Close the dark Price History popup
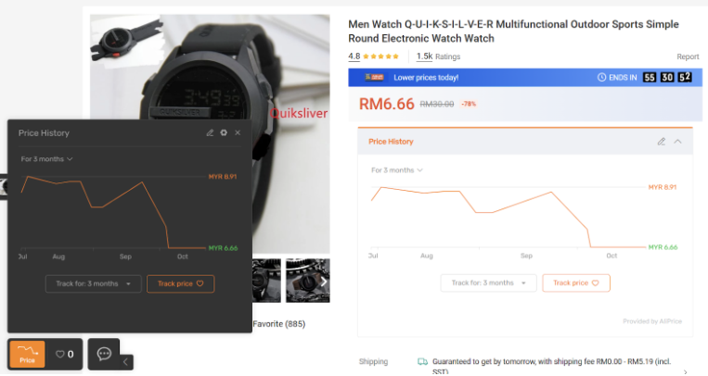 pyautogui.click(x=238, y=133)
